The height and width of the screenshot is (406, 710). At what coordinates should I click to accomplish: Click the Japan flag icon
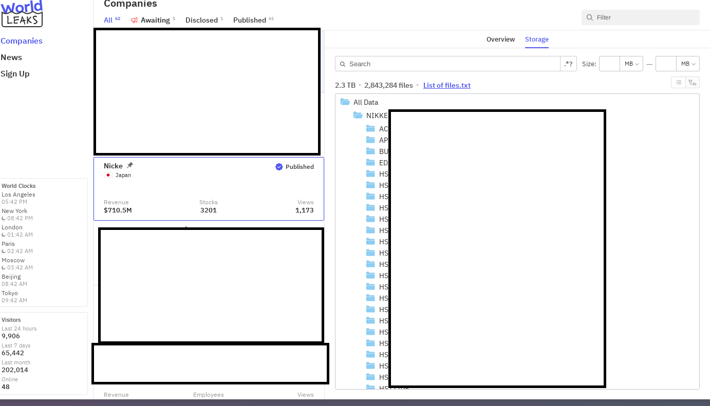[108, 175]
